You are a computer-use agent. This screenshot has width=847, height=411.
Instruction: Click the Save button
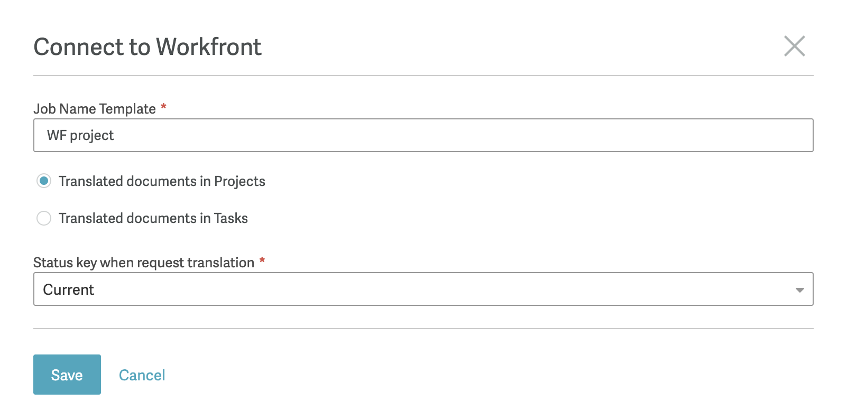[x=67, y=375]
